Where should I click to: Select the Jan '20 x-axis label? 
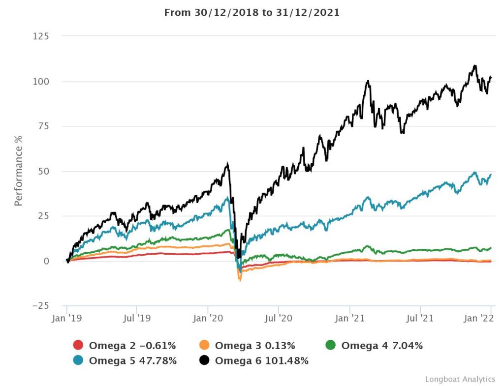(x=208, y=318)
